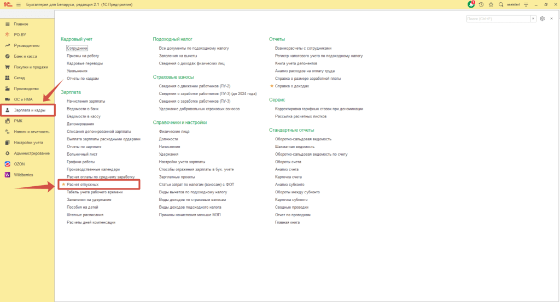Open the history clock icon
560x302 pixels.
[x=481, y=4]
